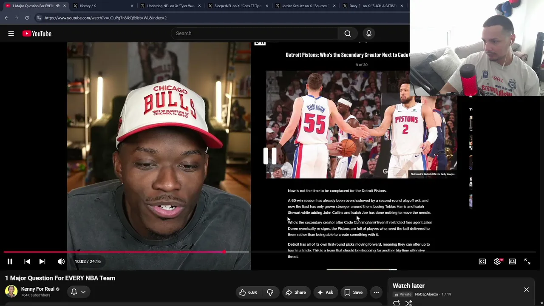Go forward in browser history
The width and height of the screenshot is (544, 306).
pos(17,18)
